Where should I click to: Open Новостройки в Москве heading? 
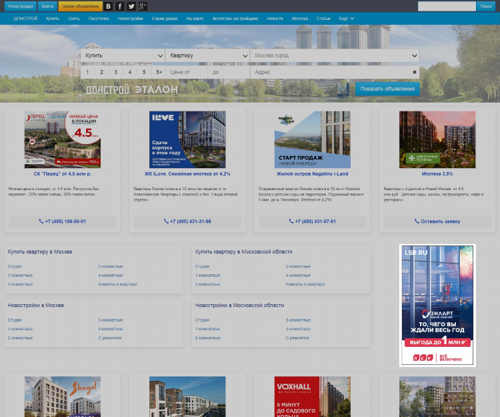36,306
